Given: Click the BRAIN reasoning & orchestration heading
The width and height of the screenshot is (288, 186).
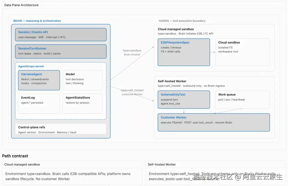Looking at the screenshot, I should point(37,21).
